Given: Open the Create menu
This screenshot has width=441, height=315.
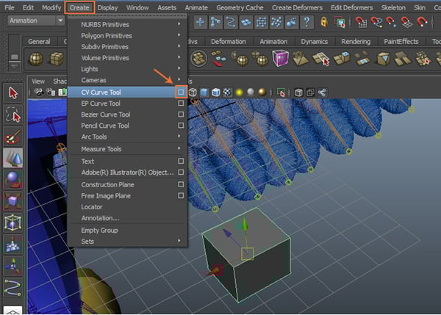Looking at the screenshot, I should (x=79, y=7).
